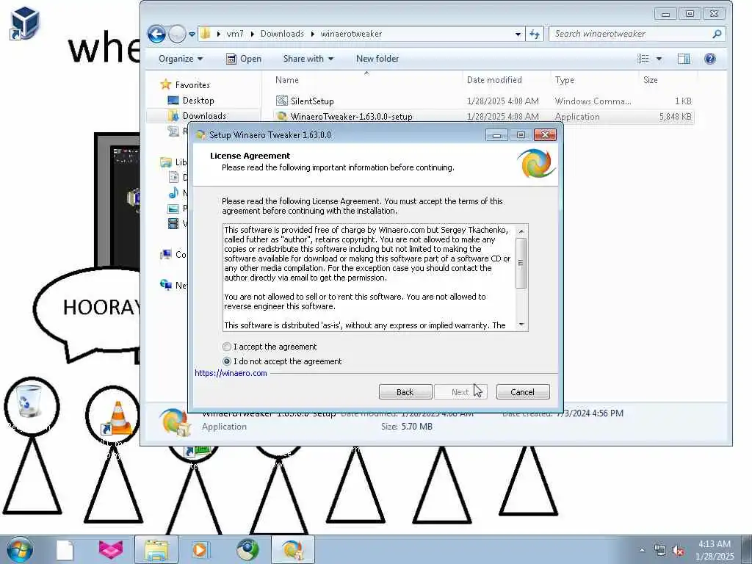The height and width of the screenshot is (564, 752).
Task: Click New folder in toolbar
Action: [377, 59]
